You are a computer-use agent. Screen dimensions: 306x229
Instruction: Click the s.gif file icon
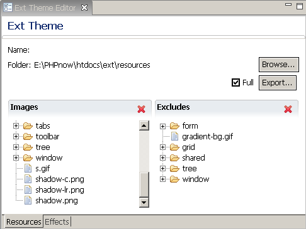(28, 168)
